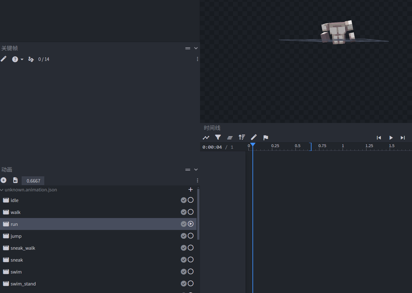Jump to timeline end
This screenshot has height=293, width=412.
(403, 138)
